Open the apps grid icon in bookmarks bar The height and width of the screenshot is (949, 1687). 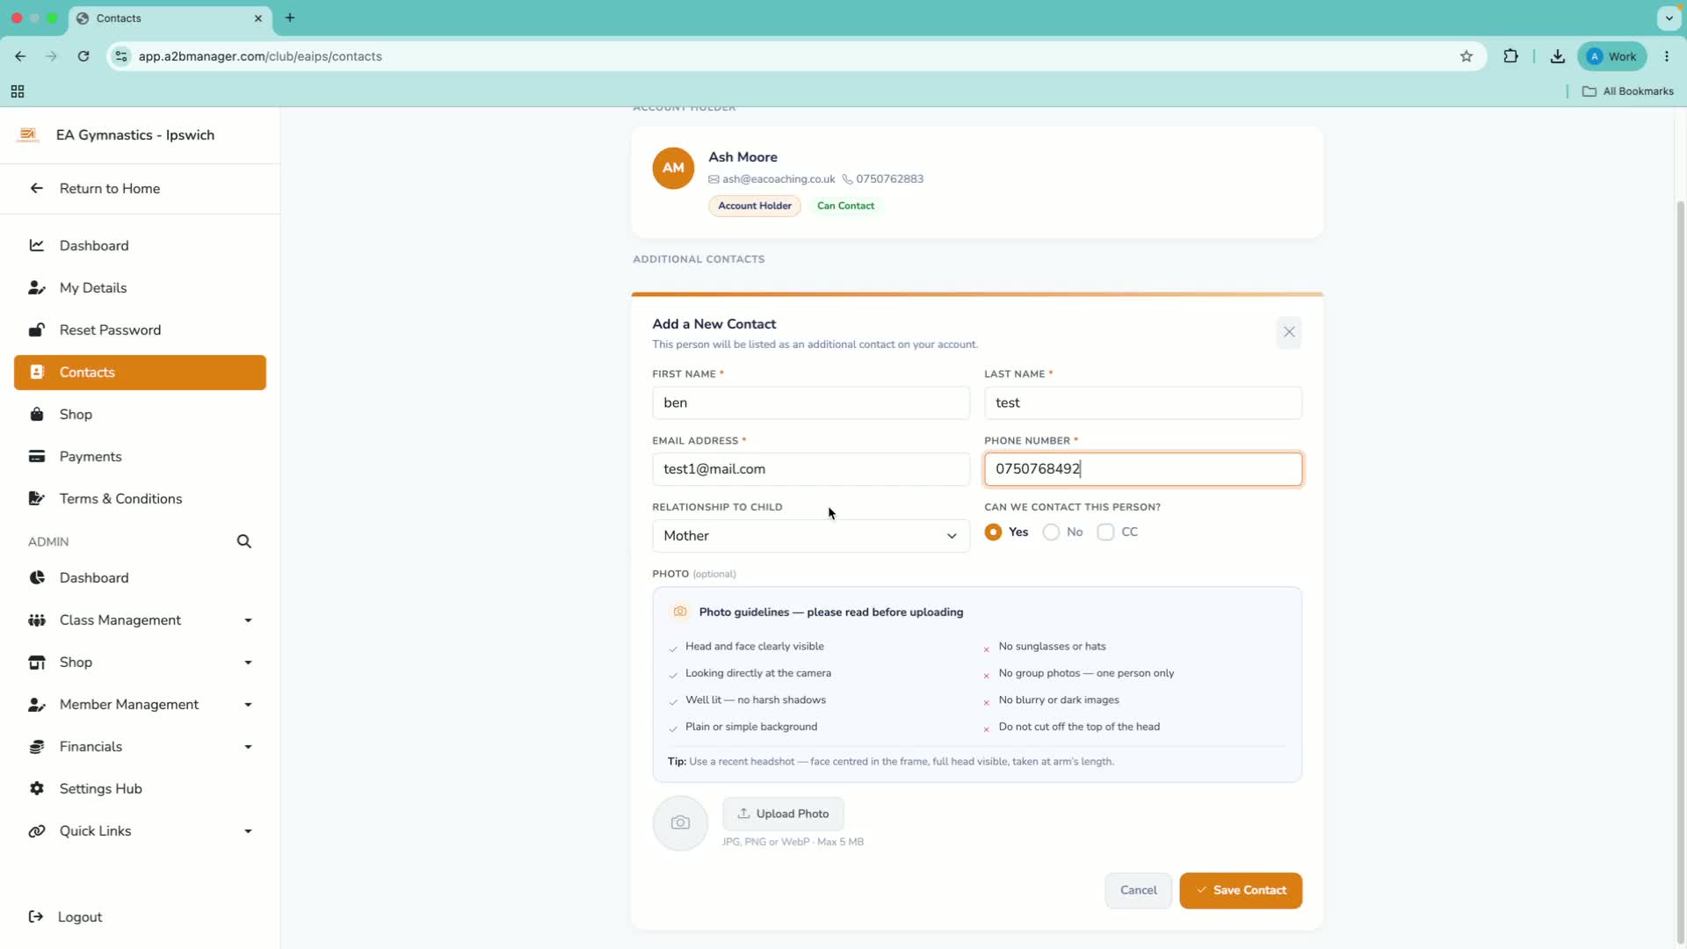point(18,91)
